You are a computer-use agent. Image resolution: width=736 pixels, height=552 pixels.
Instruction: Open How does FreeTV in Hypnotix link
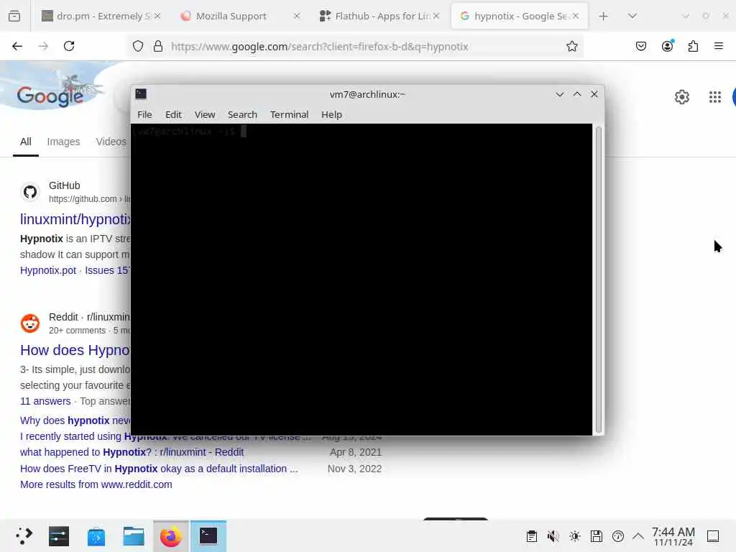point(159,469)
